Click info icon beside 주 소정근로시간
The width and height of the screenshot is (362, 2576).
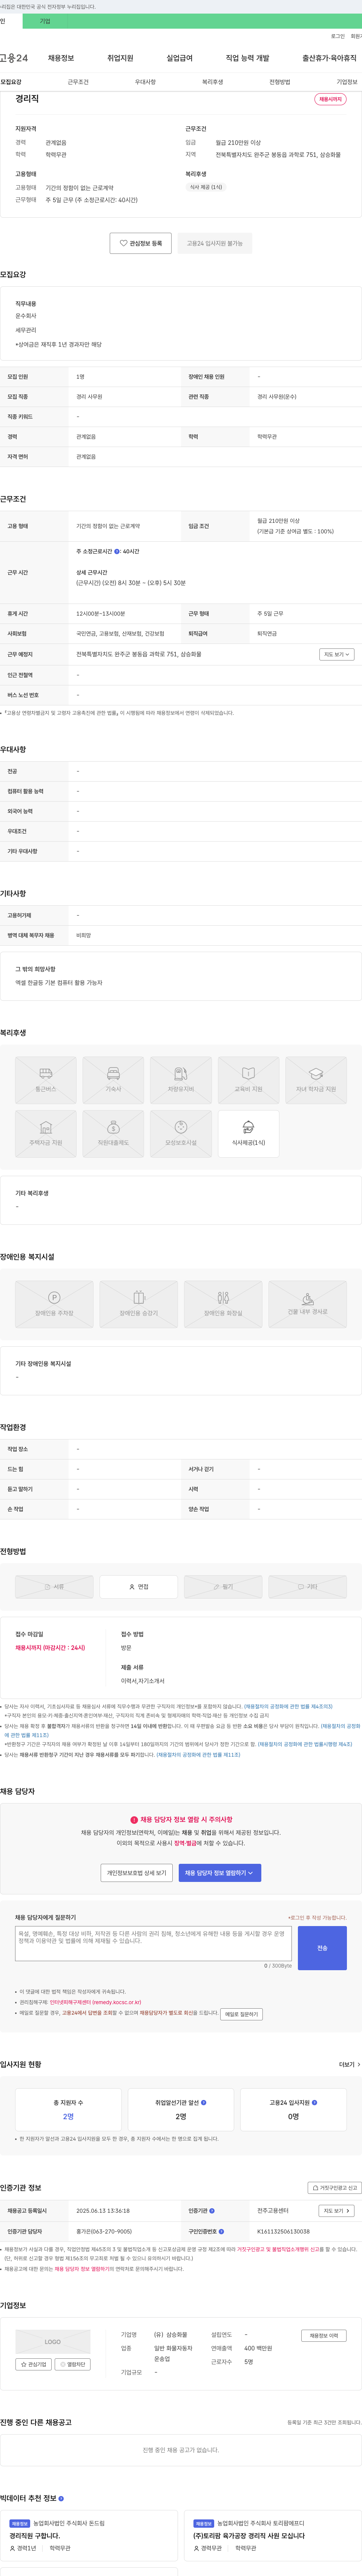coord(117,551)
